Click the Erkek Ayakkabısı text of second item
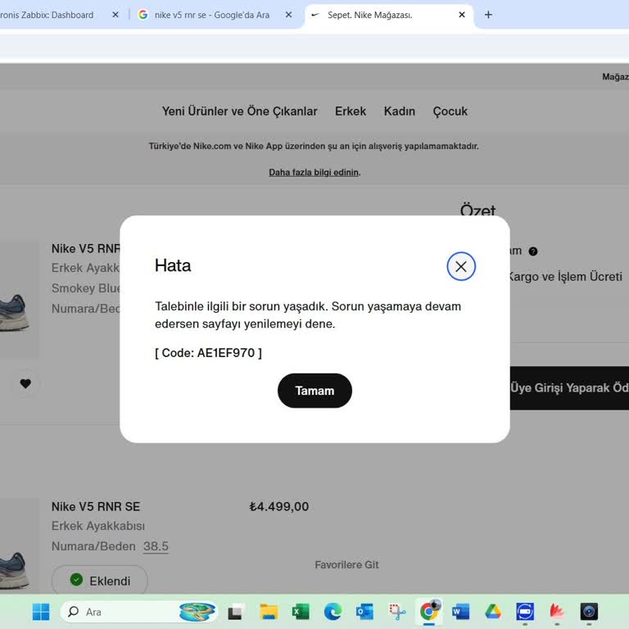This screenshot has height=629, width=629. tap(98, 526)
